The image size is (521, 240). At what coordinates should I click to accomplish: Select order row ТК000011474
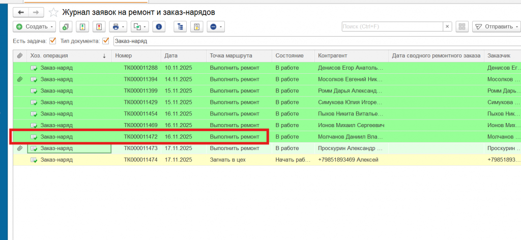coord(140,160)
